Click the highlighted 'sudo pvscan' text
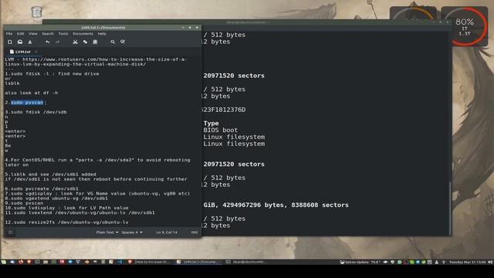 point(27,103)
